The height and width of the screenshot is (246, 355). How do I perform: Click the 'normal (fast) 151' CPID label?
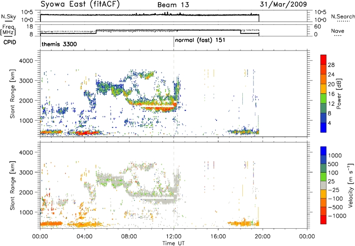click(x=200, y=40)
